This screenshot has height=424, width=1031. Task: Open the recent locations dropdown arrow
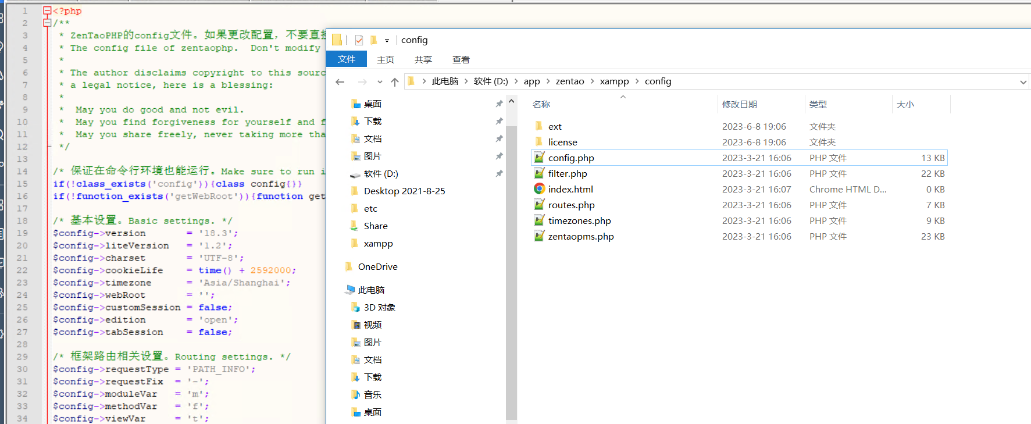point(380,82)
